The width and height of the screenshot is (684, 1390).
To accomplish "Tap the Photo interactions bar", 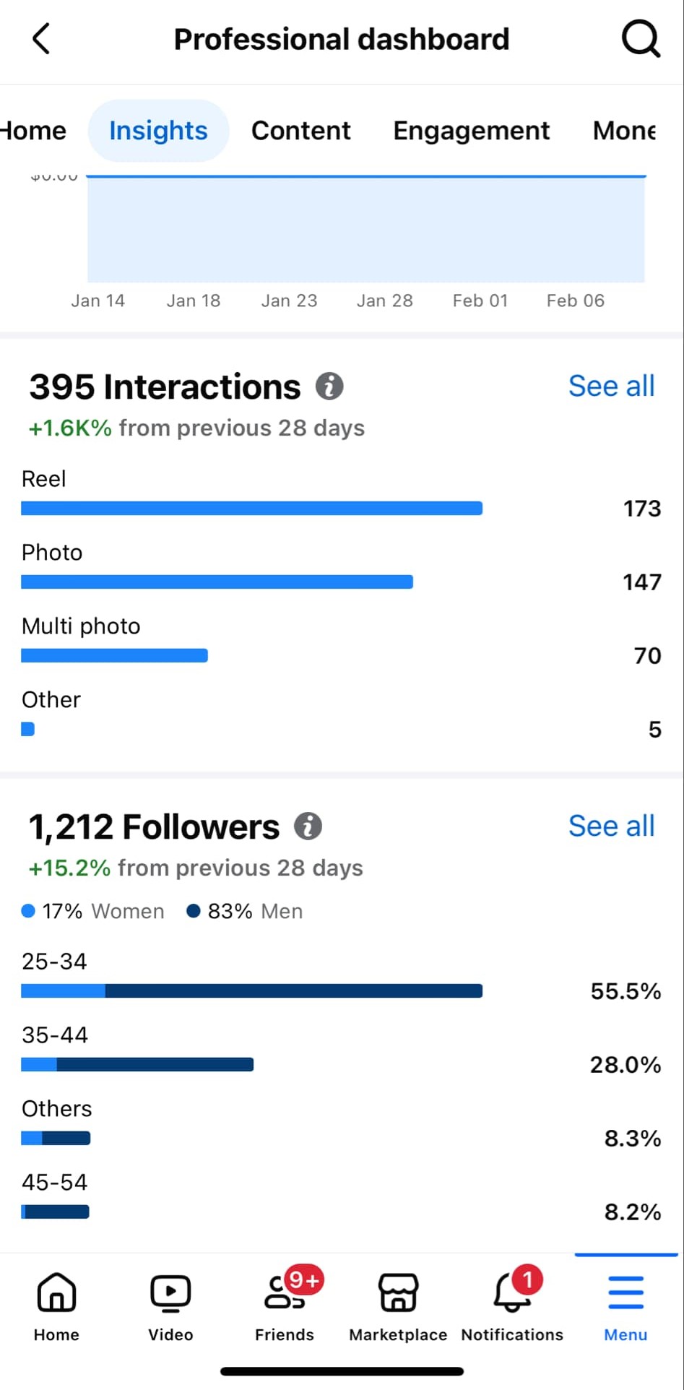I will point(217,582).
